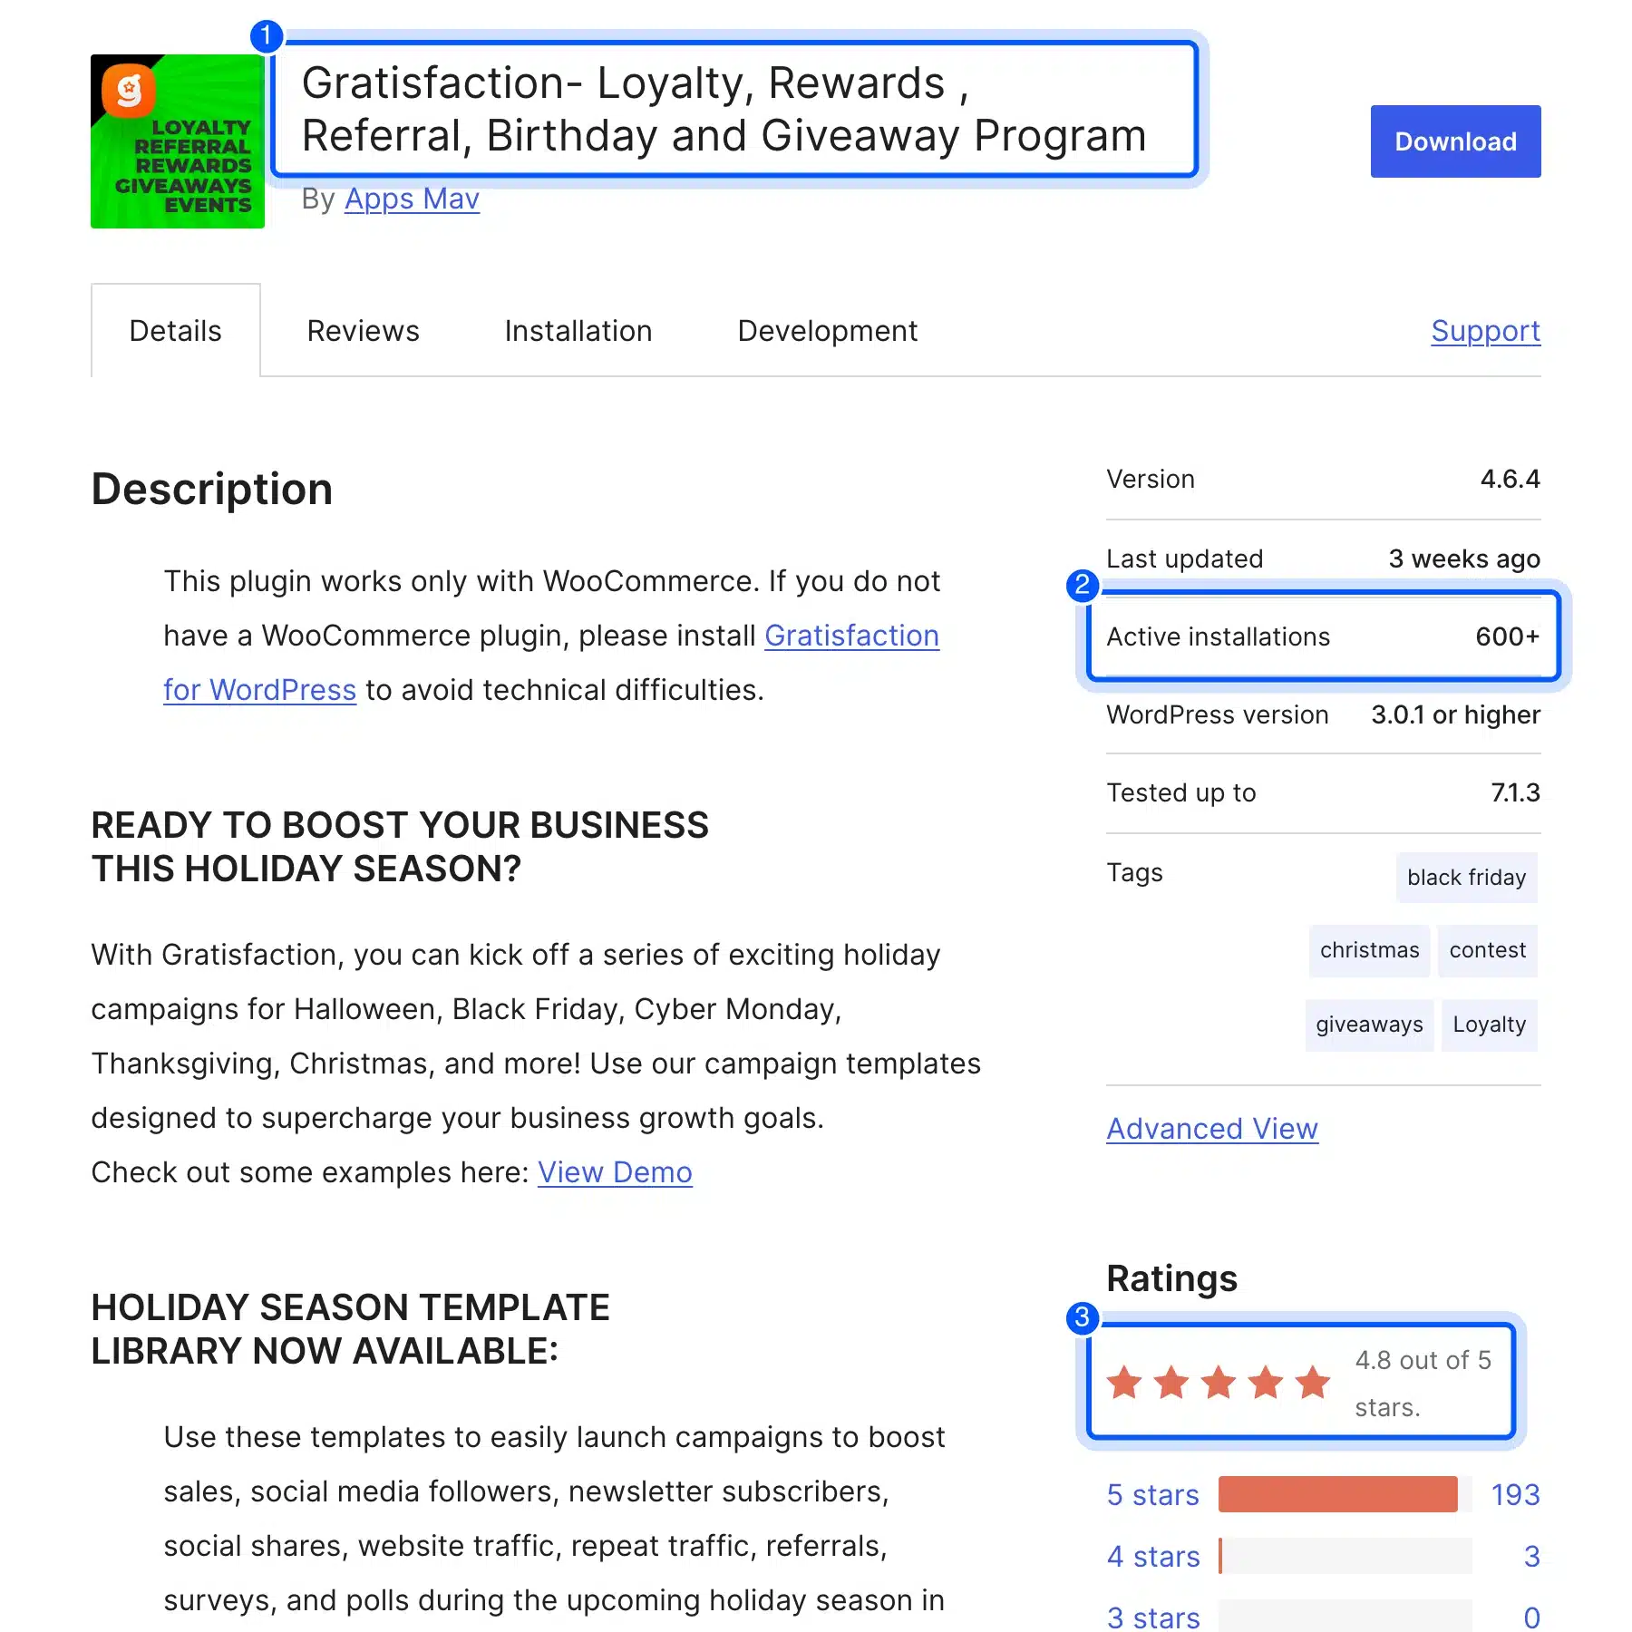Click the second rating star icon

(x=1171, y=1383)
